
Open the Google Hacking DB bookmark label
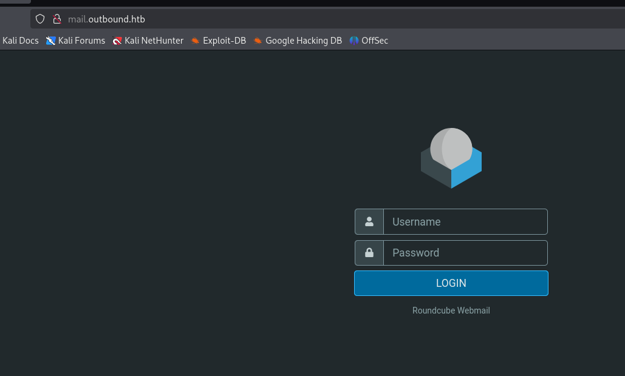(303, 41)
